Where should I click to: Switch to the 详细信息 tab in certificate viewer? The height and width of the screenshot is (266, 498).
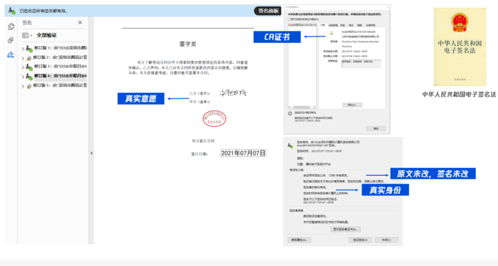coord(333,25)
